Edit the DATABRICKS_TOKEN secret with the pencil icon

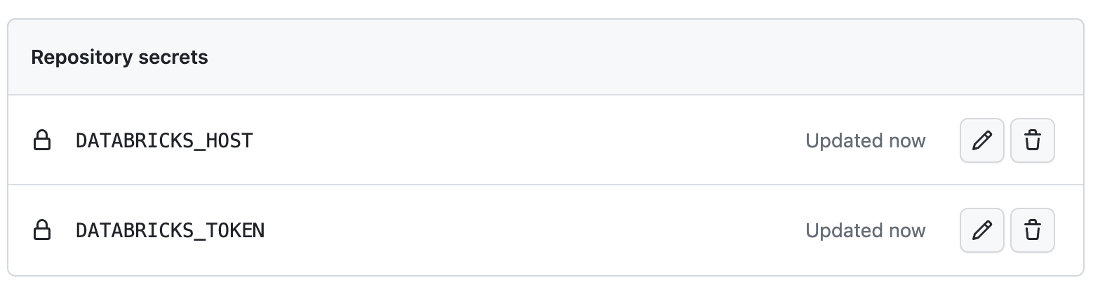pyautogui.click(x=981, y=230)
